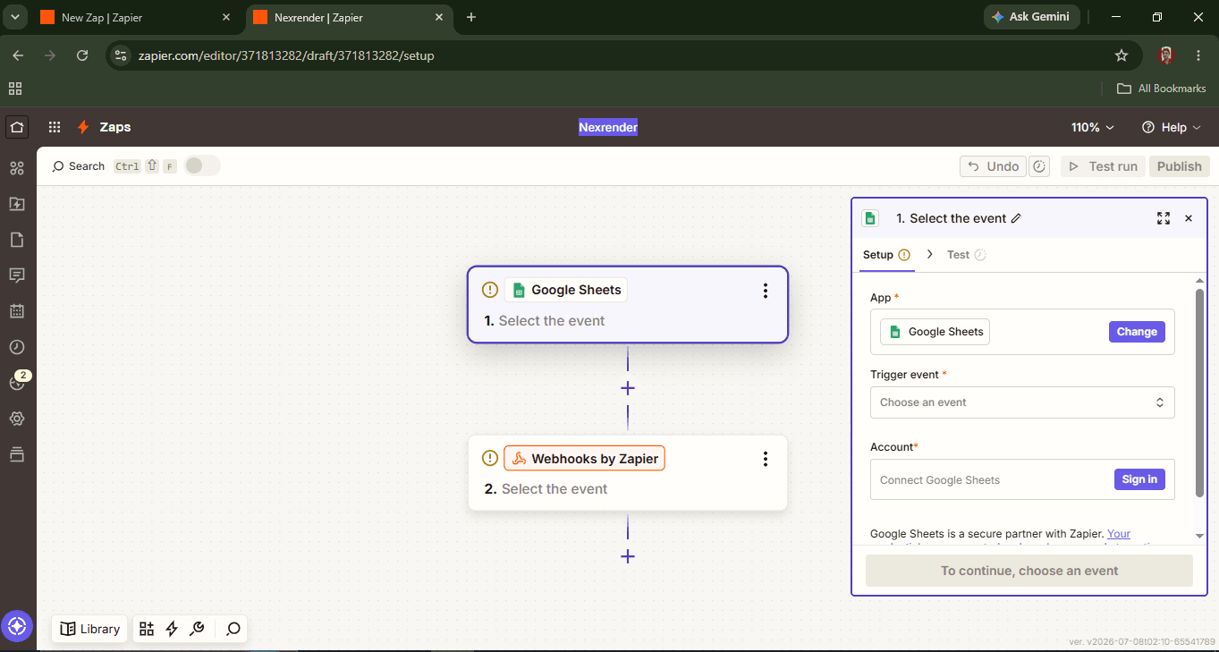Switch to the Setup tab
This screenshot has height=652, width=1219.
coord(886,255)
